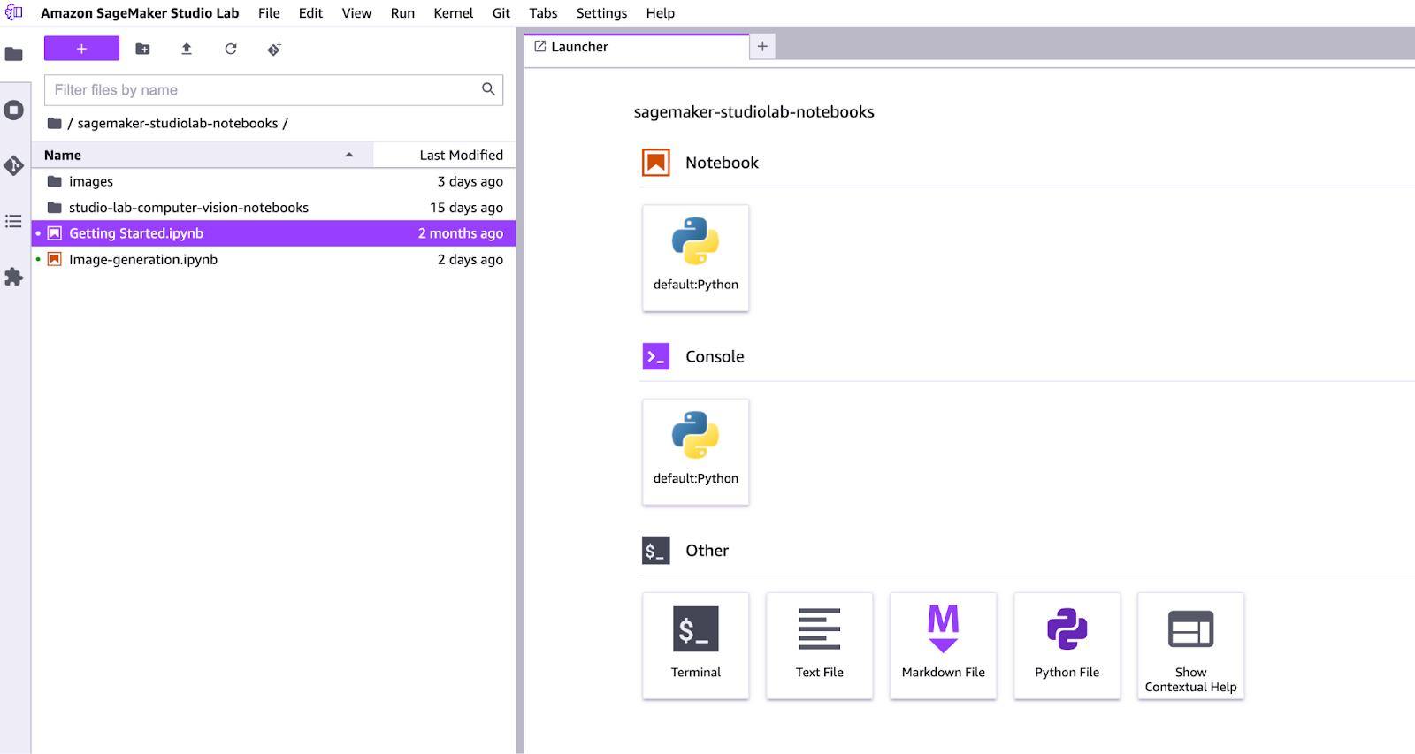Click the search magnifier icon in filter box

point(488,89)
